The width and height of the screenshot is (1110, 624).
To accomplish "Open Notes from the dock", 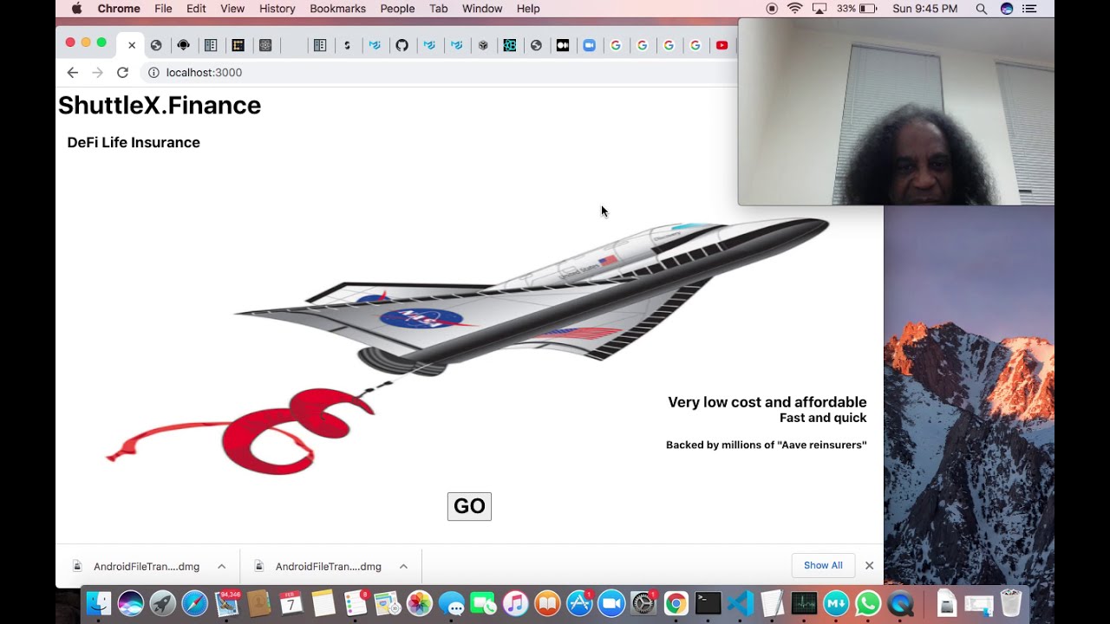I will [x=323, y=603].
